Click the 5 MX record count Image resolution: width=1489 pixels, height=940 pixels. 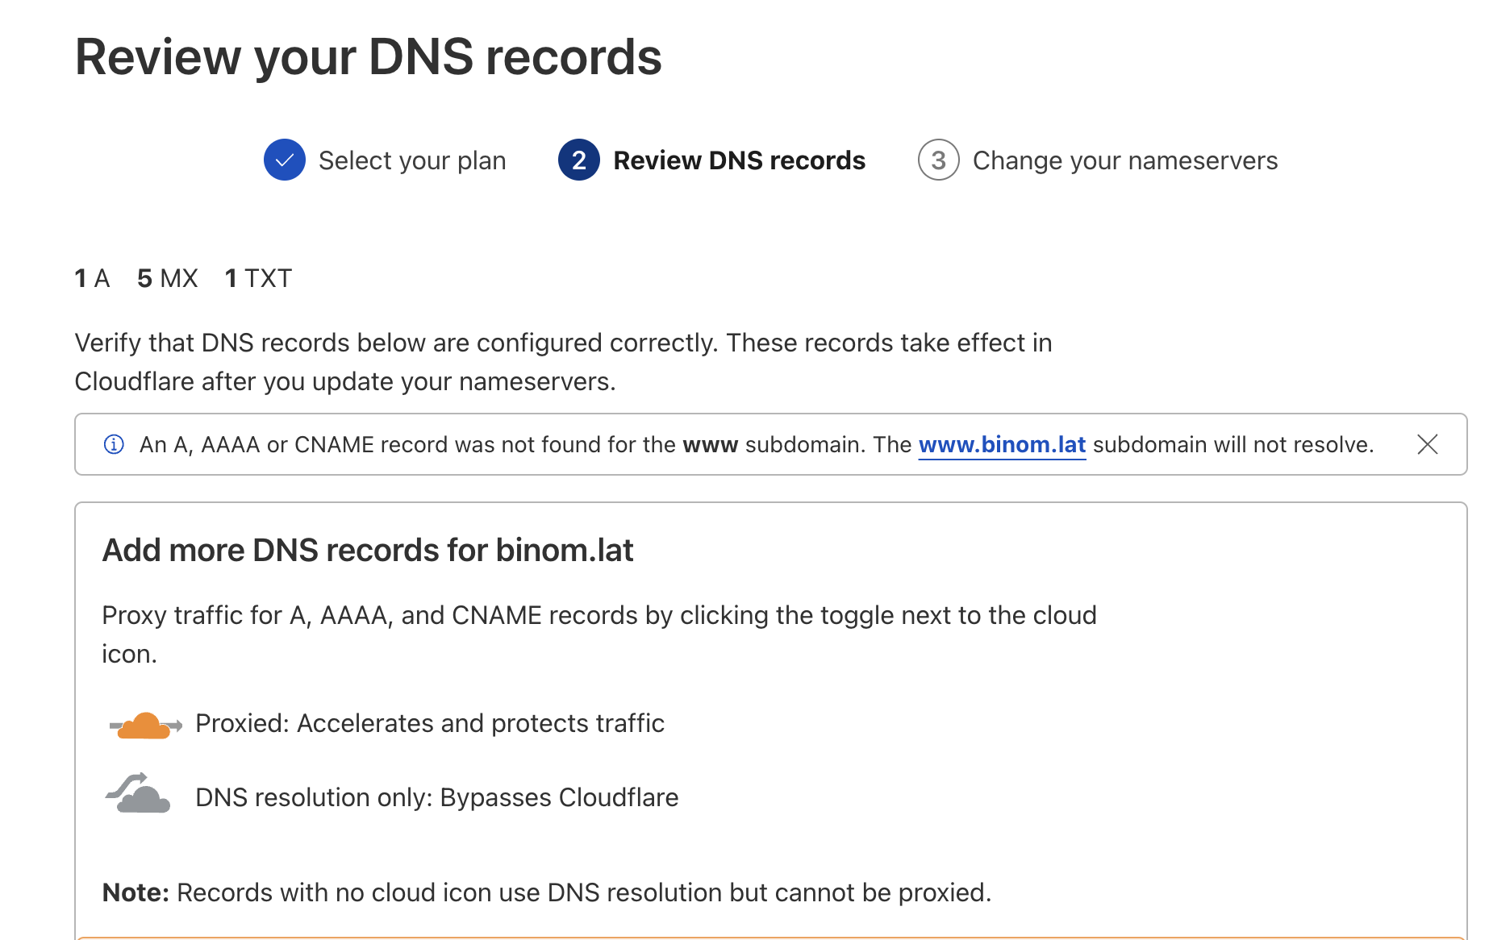(x=167, y=278)
